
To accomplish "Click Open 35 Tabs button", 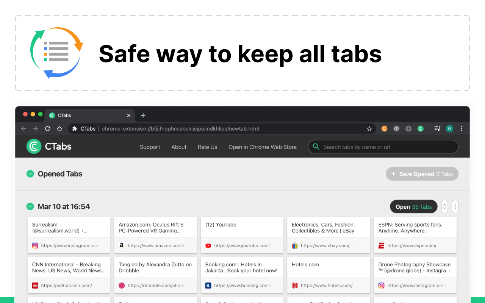I will [x=414, y=206].
